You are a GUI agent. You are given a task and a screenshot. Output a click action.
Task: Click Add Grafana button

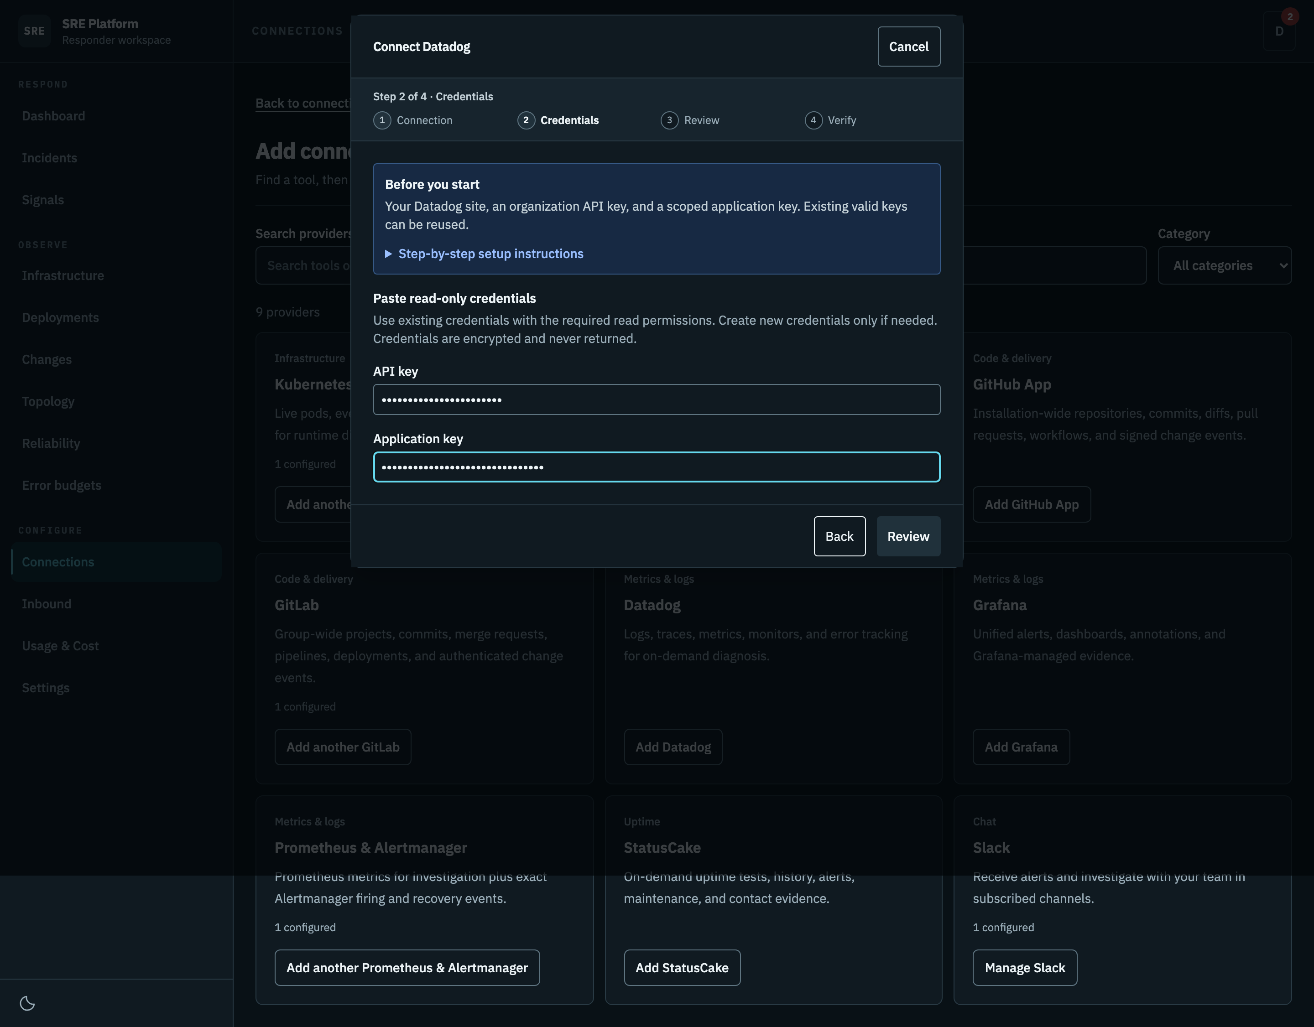(x=1021, y=747)
